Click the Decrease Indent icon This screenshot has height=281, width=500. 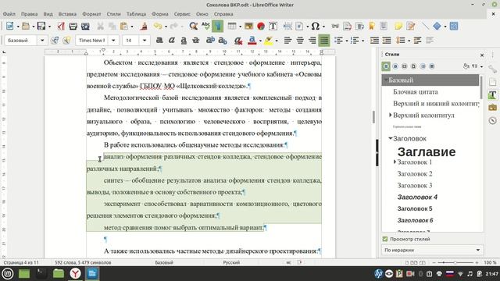[387, 40]
